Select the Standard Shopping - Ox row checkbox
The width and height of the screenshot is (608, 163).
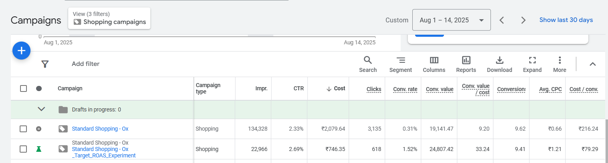click(24, 129)
